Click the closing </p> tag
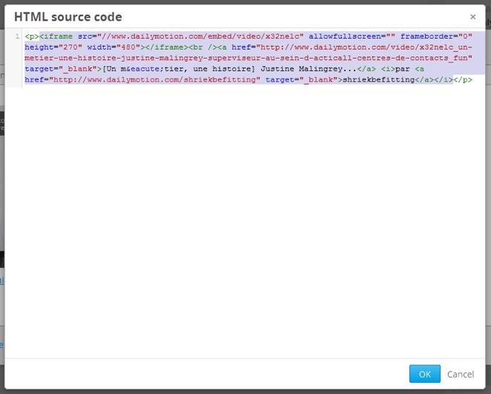The image size is (491, 394). click(x=463, y=80)
